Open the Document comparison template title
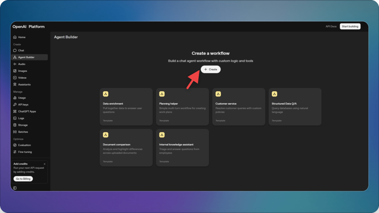 [117, 145]
